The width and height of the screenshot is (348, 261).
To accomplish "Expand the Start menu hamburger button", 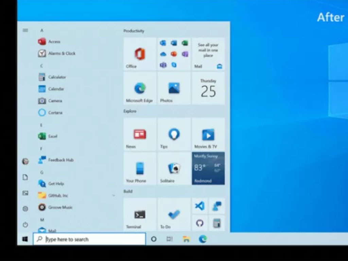I will click(25, 30).
